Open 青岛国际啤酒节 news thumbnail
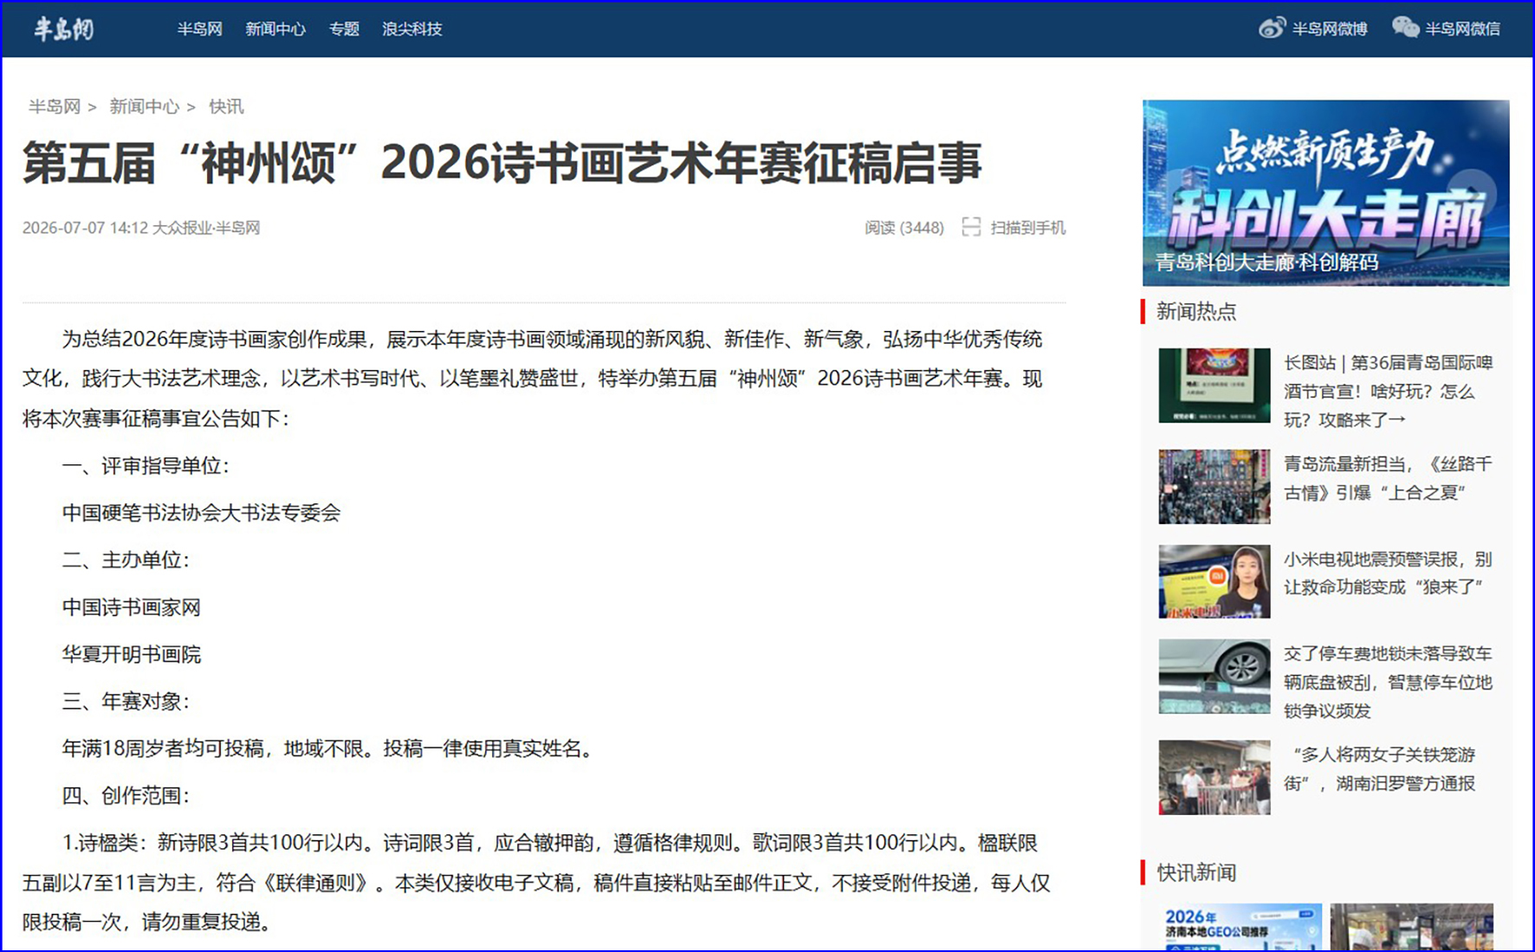The height and width of the screenshot is (952, 1535). coord(1214,385)
